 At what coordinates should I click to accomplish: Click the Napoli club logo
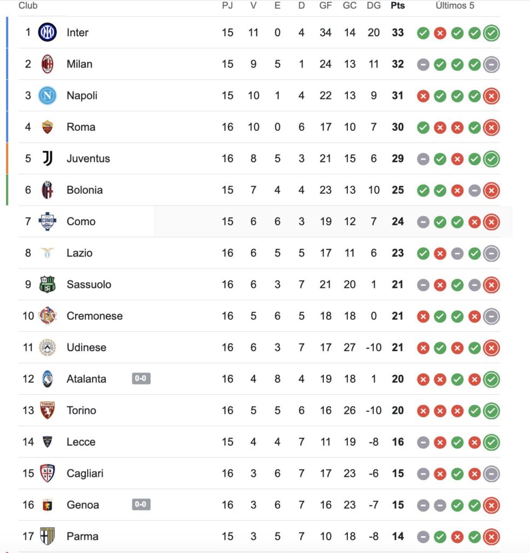(x=48, y=96)
